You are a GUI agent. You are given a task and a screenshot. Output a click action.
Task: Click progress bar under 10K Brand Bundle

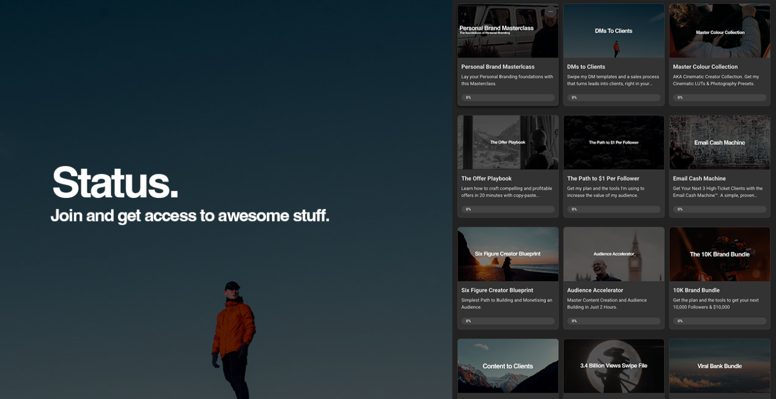(x=719, y=321)
